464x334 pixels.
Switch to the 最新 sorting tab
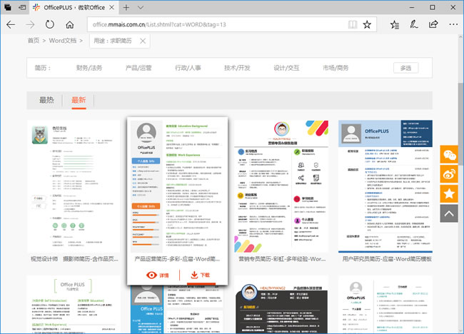pyautogui.click(x=79, y=100)
